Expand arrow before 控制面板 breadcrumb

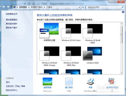[x=17, y=7]
